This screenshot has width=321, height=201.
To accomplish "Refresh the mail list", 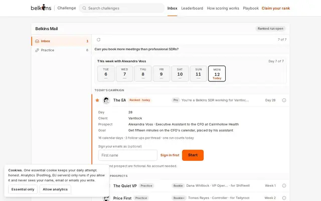I will pos(98,40).
